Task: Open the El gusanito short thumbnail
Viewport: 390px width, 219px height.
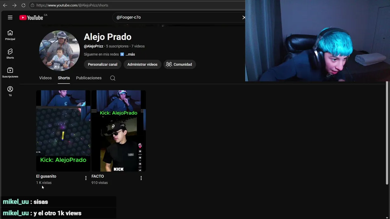Action: pyautogui.click(x=63, y=131)
